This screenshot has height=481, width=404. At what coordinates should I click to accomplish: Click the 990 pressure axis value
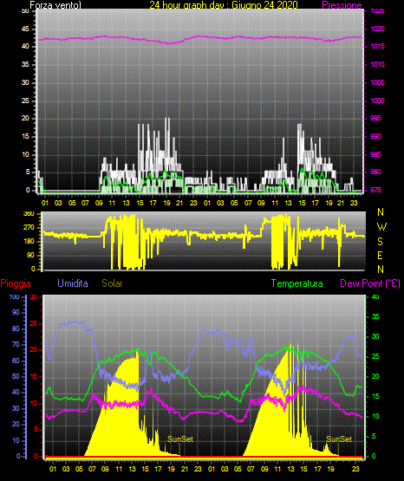click(375, 136)
